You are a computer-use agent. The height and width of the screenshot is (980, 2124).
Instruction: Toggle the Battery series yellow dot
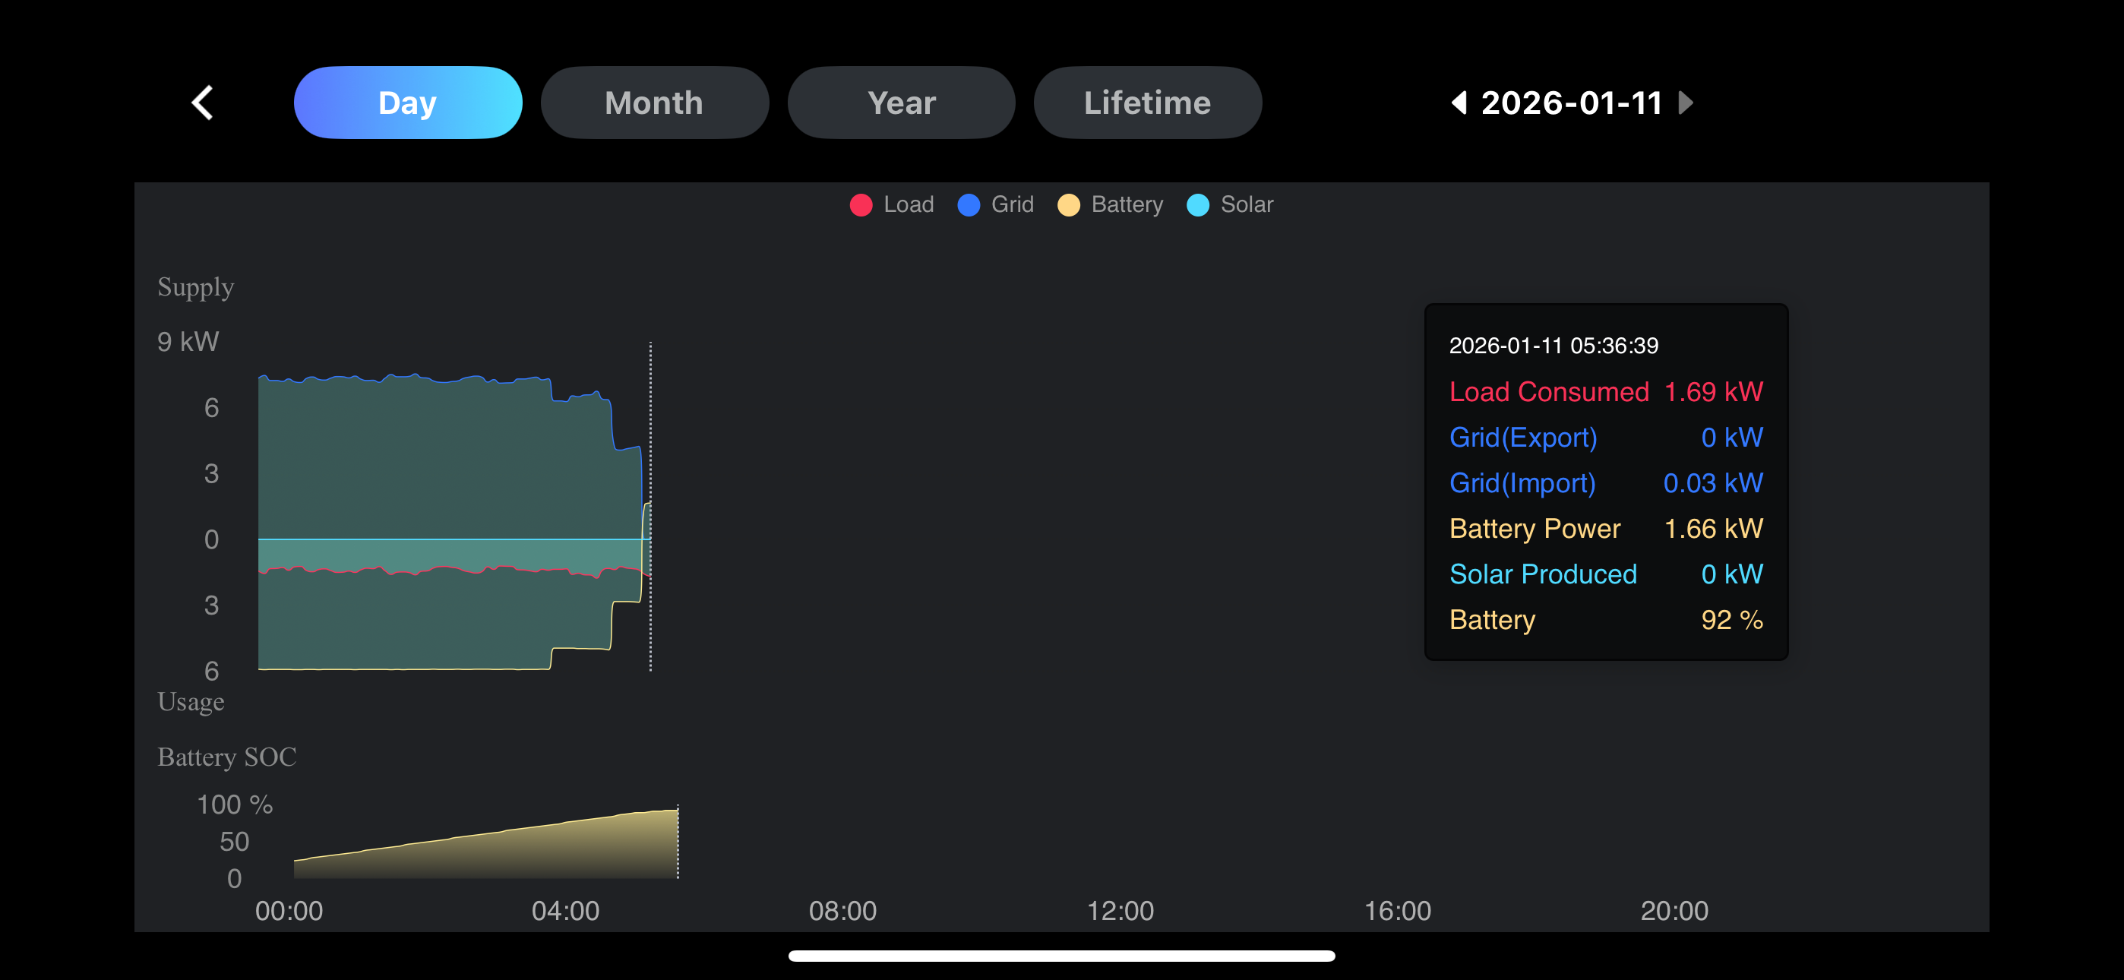coord(1069,205)
